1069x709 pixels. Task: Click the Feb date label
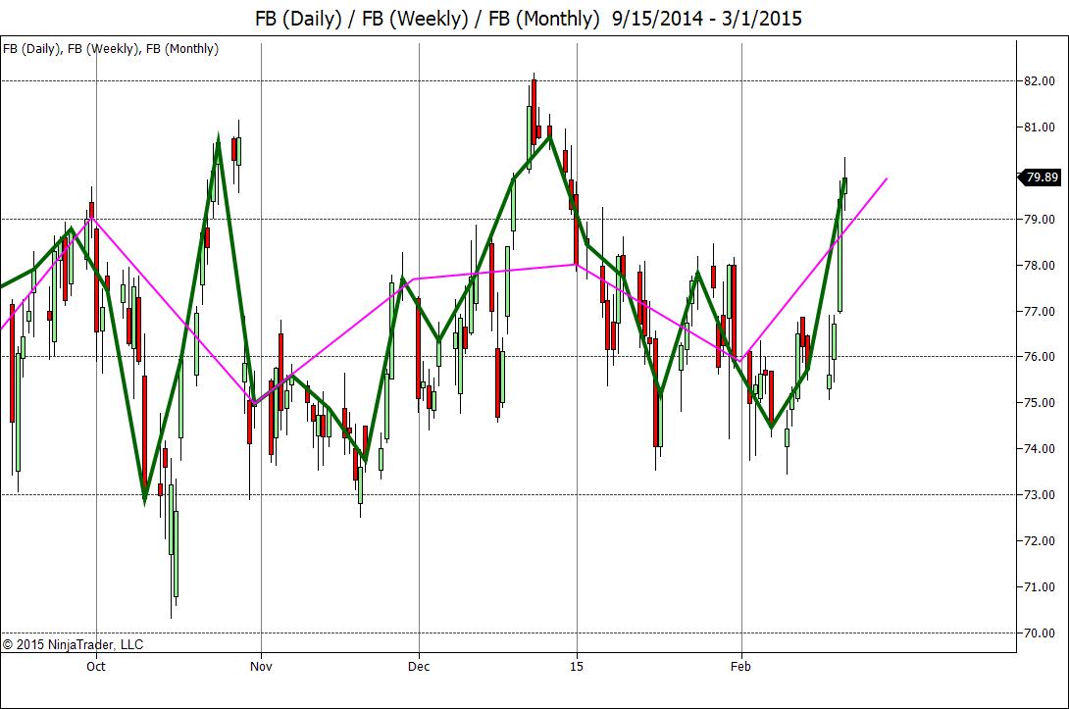tap(741, 666)
